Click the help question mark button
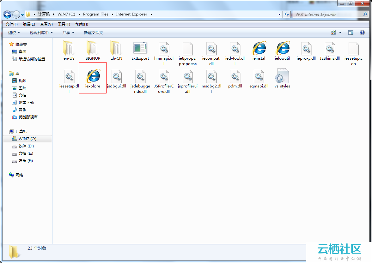372x263 pixels. tap(362, 32)
